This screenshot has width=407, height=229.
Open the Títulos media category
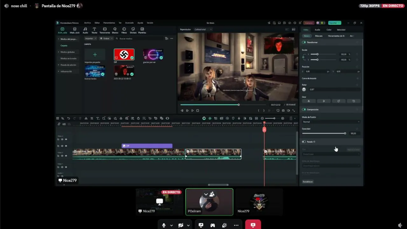coord(94,31)
